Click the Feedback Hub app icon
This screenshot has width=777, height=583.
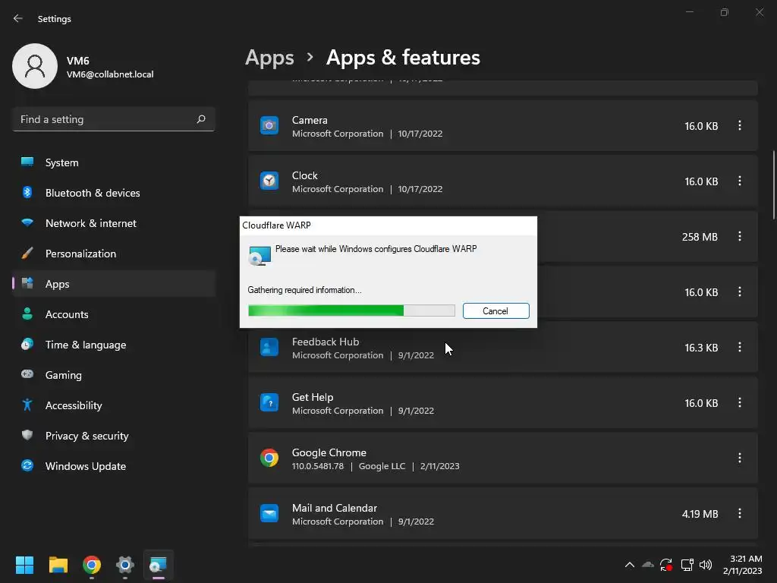click(x=269, y=348)
